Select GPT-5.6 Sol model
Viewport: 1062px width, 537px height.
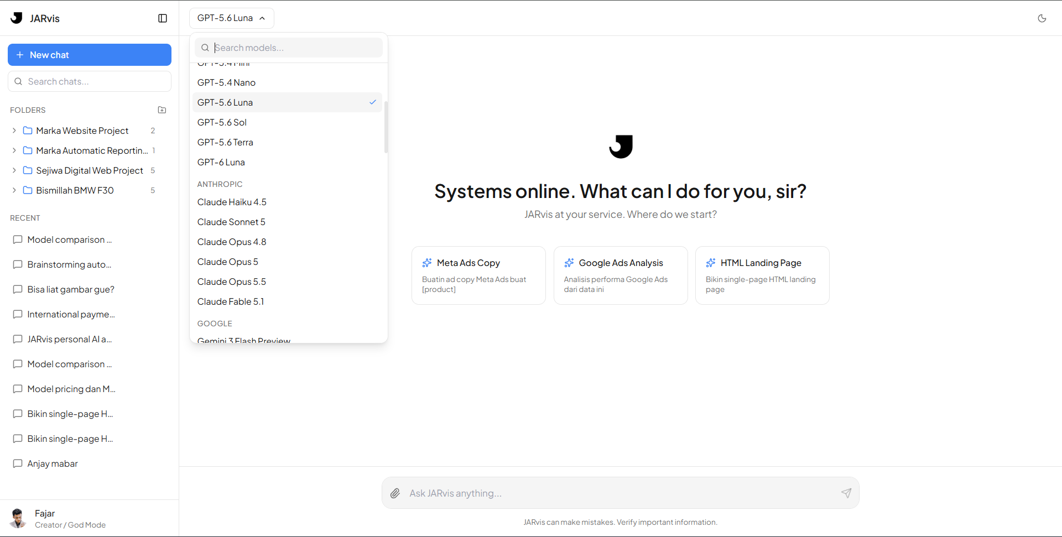(287, 122)
